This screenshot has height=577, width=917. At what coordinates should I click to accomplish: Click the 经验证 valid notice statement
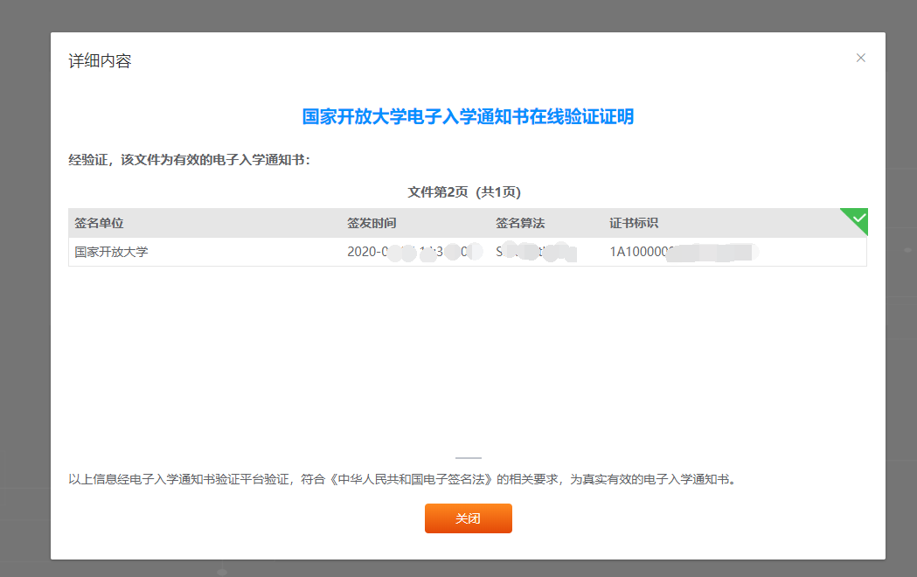(190, 160)
